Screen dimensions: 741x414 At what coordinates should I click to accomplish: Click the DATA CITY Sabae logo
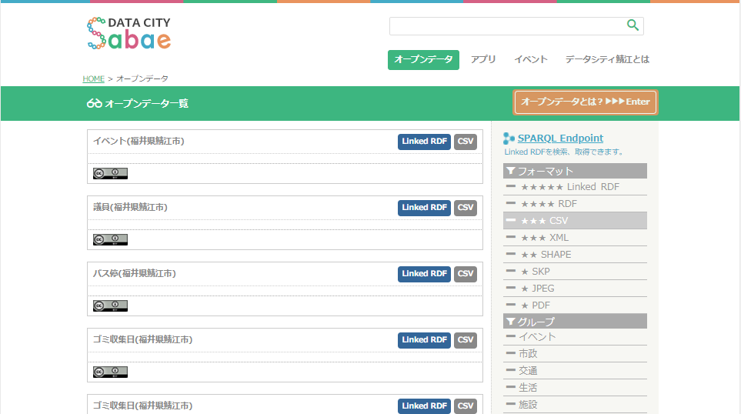129,33
